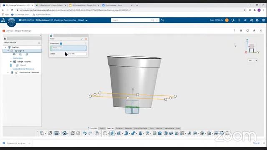Select the 3D Shape 1 row
Image resolution: width=267 pixels, height=150 pixels.
click(22, 51)
